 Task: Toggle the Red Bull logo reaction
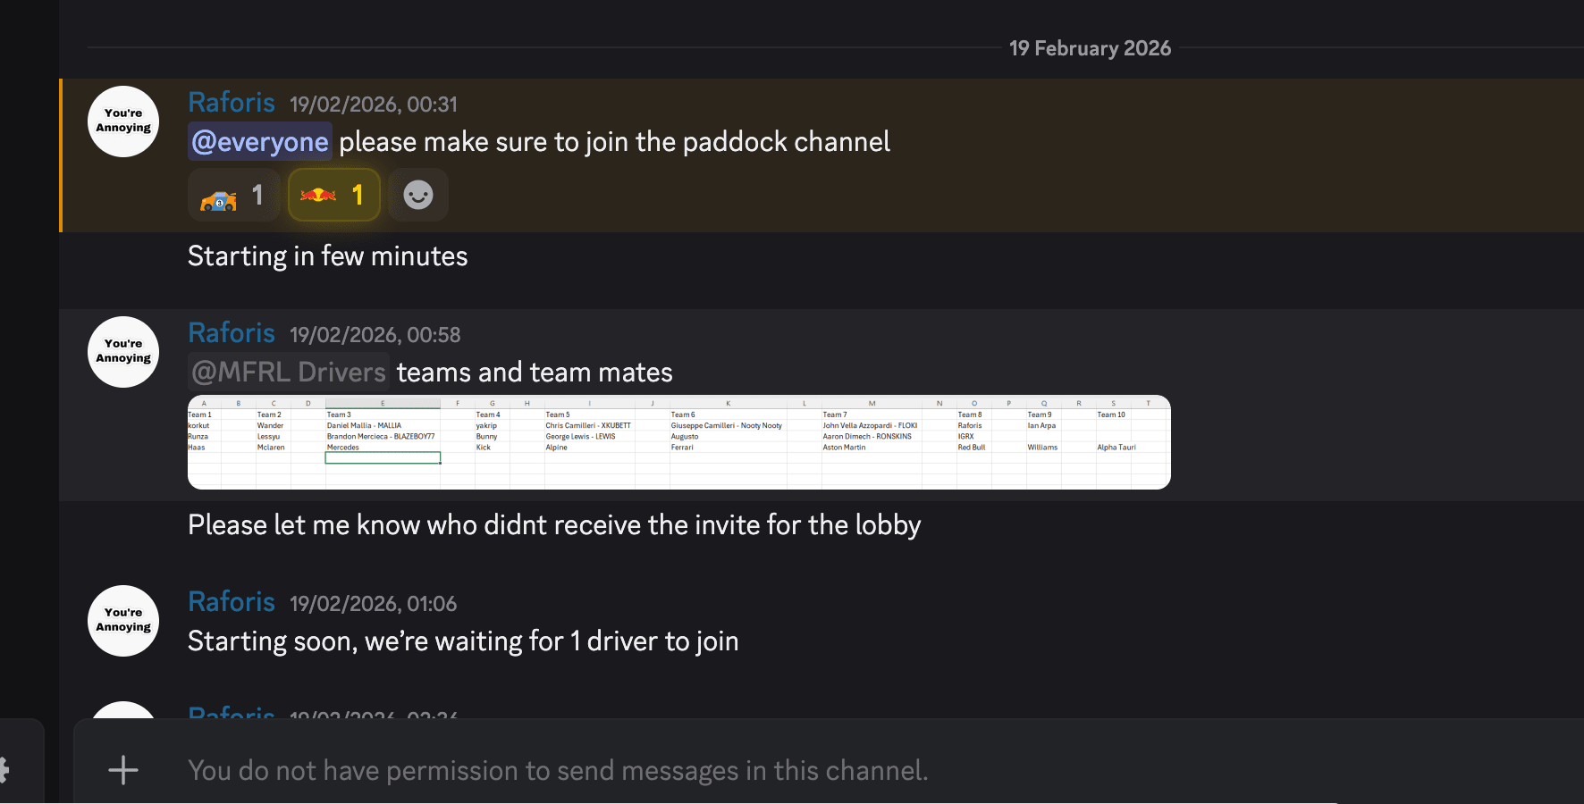318,196
